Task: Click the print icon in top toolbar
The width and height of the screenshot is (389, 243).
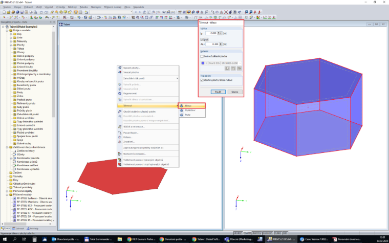Action: pos(31,12)
